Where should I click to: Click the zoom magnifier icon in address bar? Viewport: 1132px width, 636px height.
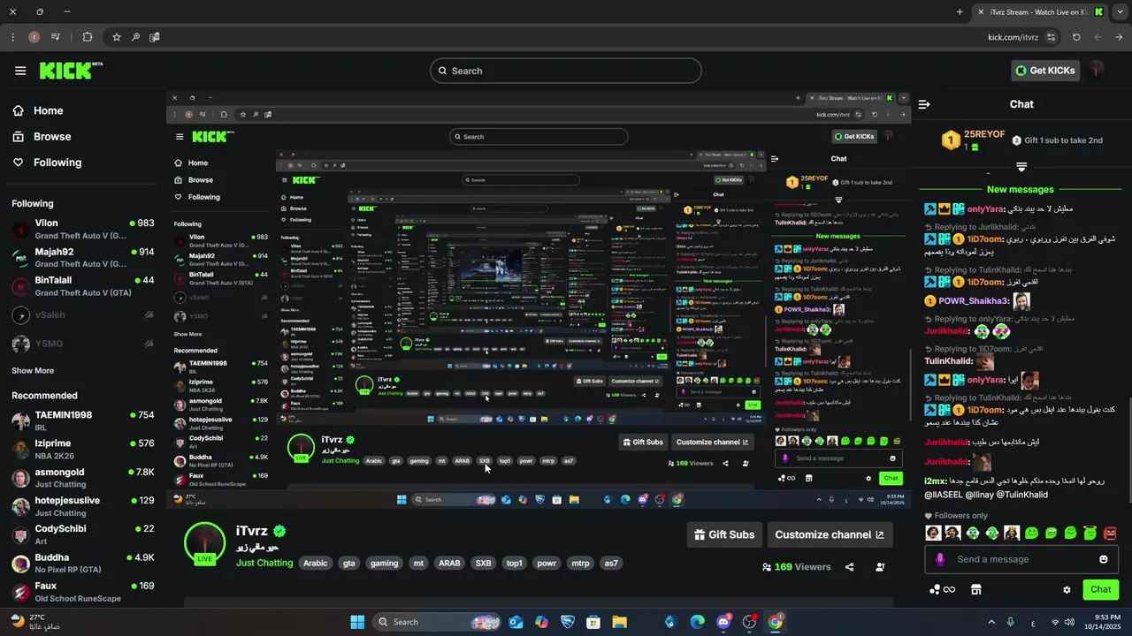(x=135, y=37)
